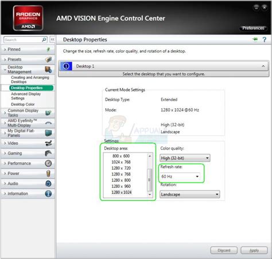The image size is (272, 259).
Task: Select 1280 x 960 resolution
Action: [121, 186]
